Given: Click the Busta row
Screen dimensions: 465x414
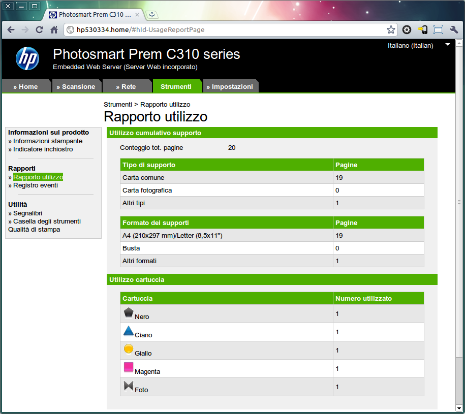Looking at the screenshot, I should point(272,248).
